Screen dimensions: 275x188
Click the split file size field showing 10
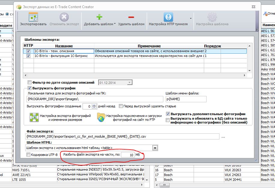coord(128,155)
